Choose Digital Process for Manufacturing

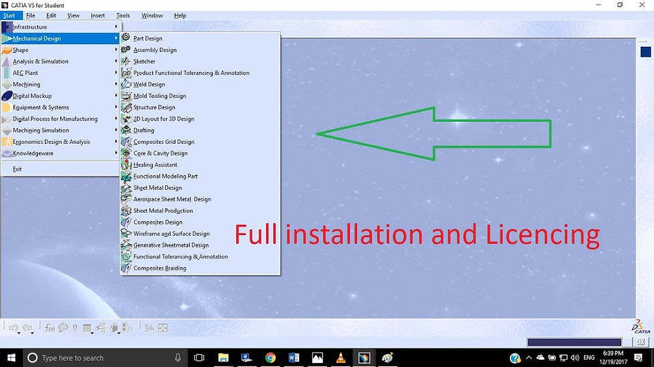[x=61, y=119]
